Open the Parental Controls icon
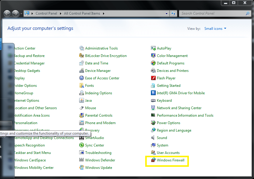 (82, 115)
